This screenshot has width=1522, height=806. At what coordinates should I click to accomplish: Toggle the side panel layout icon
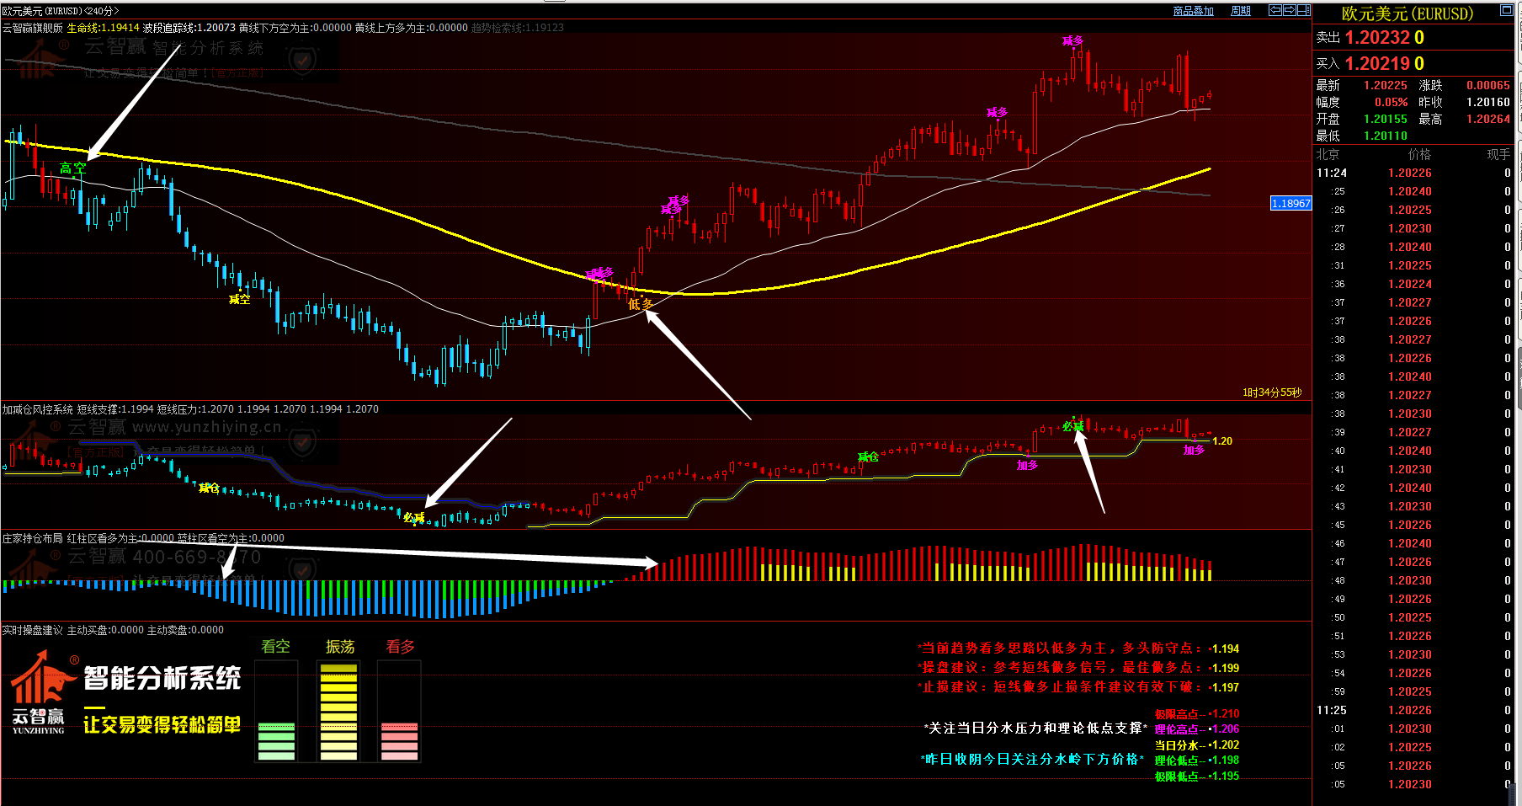tap(1303, 11)
